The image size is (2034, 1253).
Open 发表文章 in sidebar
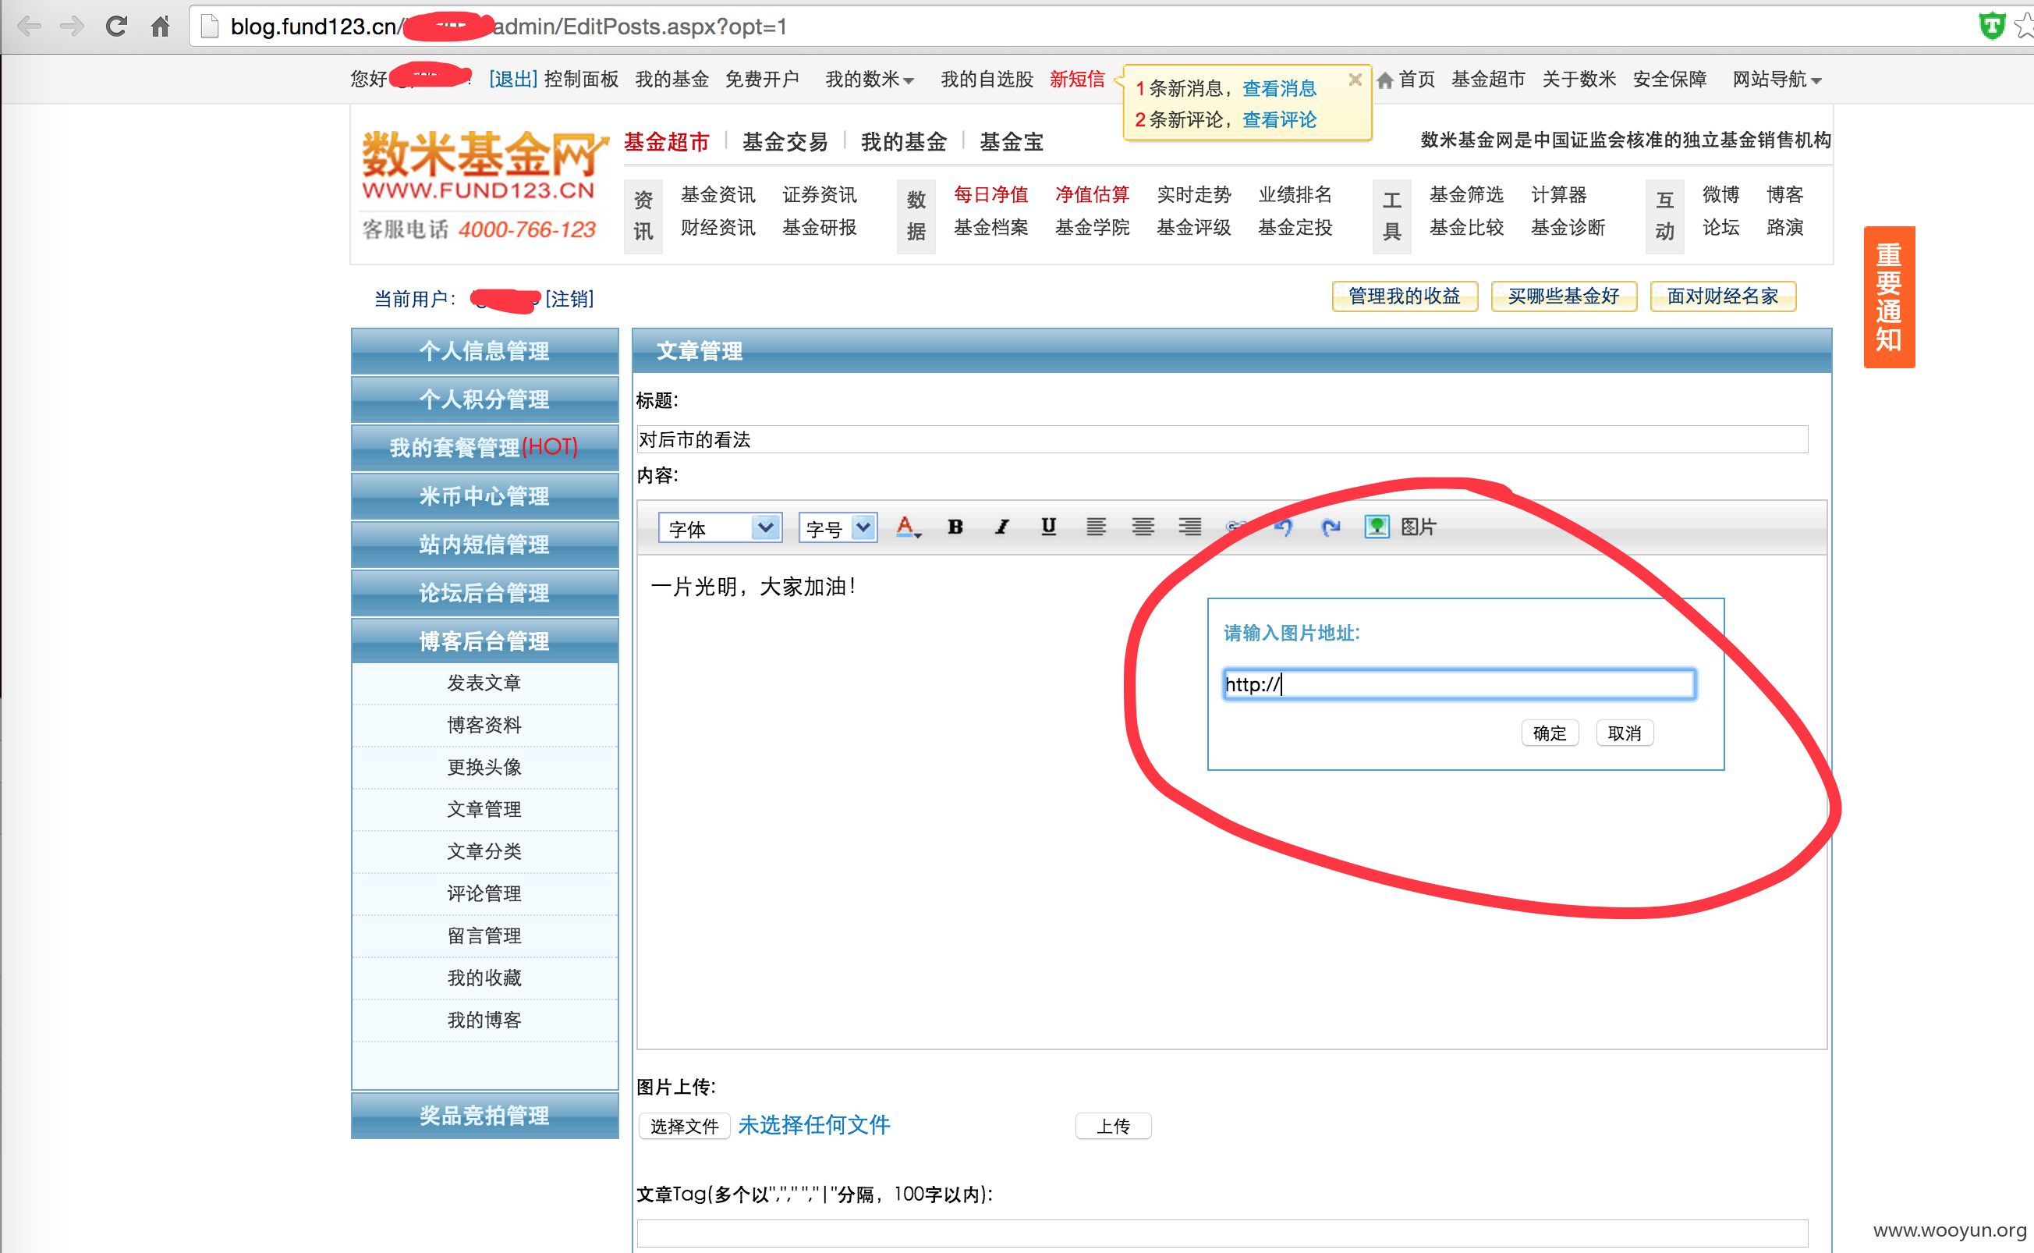click(484, 683)
